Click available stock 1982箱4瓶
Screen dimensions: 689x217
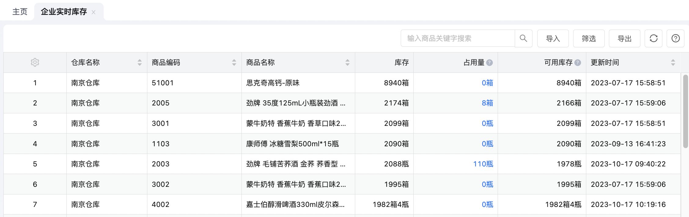(x=563, y=205)
